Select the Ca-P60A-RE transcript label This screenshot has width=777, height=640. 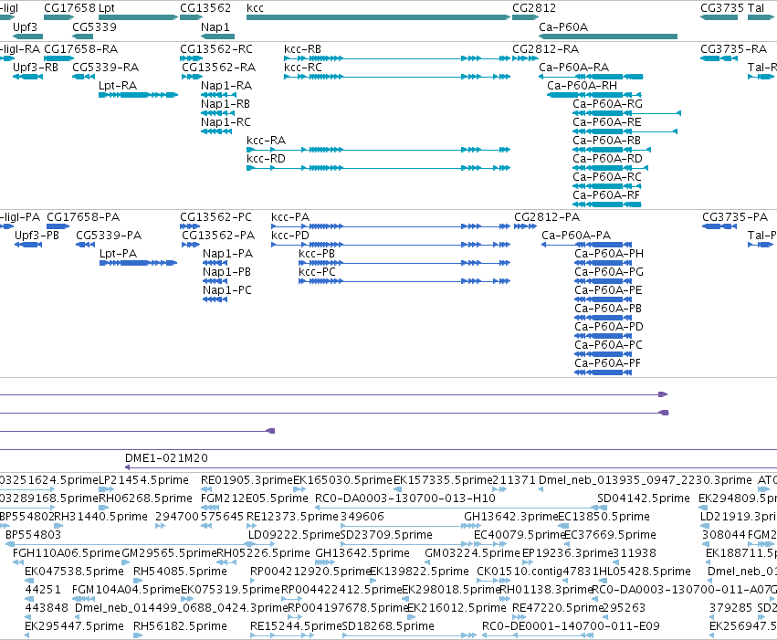[x=607, y=122]
